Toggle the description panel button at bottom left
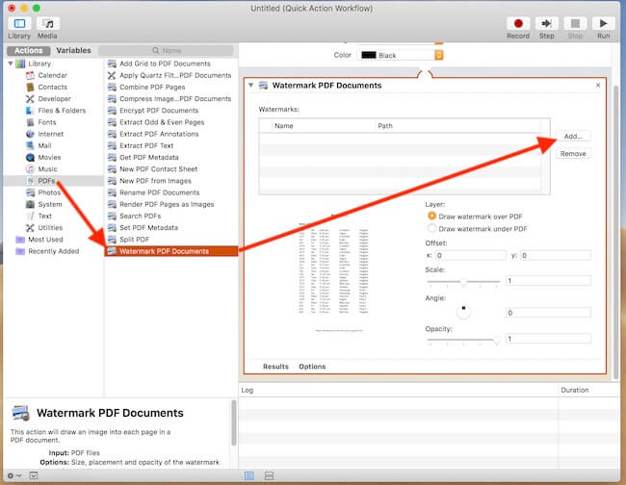Viewport: 626px width, 485px height. click(x=34, y=475)
